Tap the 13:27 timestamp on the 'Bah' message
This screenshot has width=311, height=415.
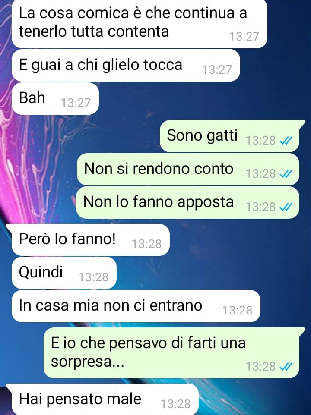(x=76, y=103)
